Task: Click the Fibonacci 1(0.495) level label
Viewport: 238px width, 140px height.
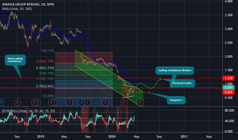Action: pos(48,96)
